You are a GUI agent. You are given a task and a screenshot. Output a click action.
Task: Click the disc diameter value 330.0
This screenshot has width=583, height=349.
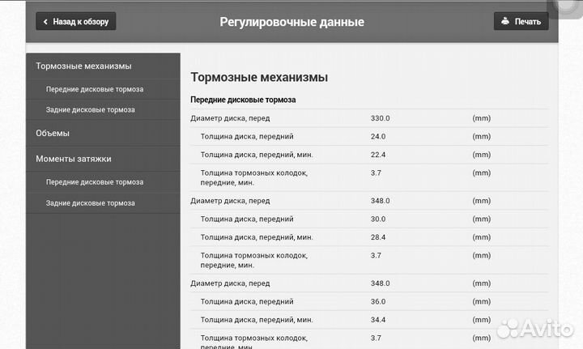click(380, 118)
